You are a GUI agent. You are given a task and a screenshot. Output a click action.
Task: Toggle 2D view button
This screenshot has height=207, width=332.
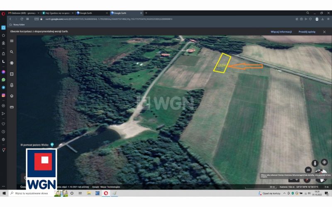pyautogui.click(x=308, y=170)
